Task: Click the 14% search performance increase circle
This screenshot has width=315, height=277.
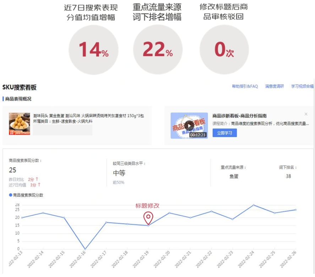Action: coord(93,50)
